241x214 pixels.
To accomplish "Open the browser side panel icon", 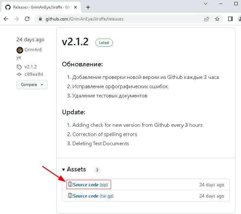I will coord(230,19).
